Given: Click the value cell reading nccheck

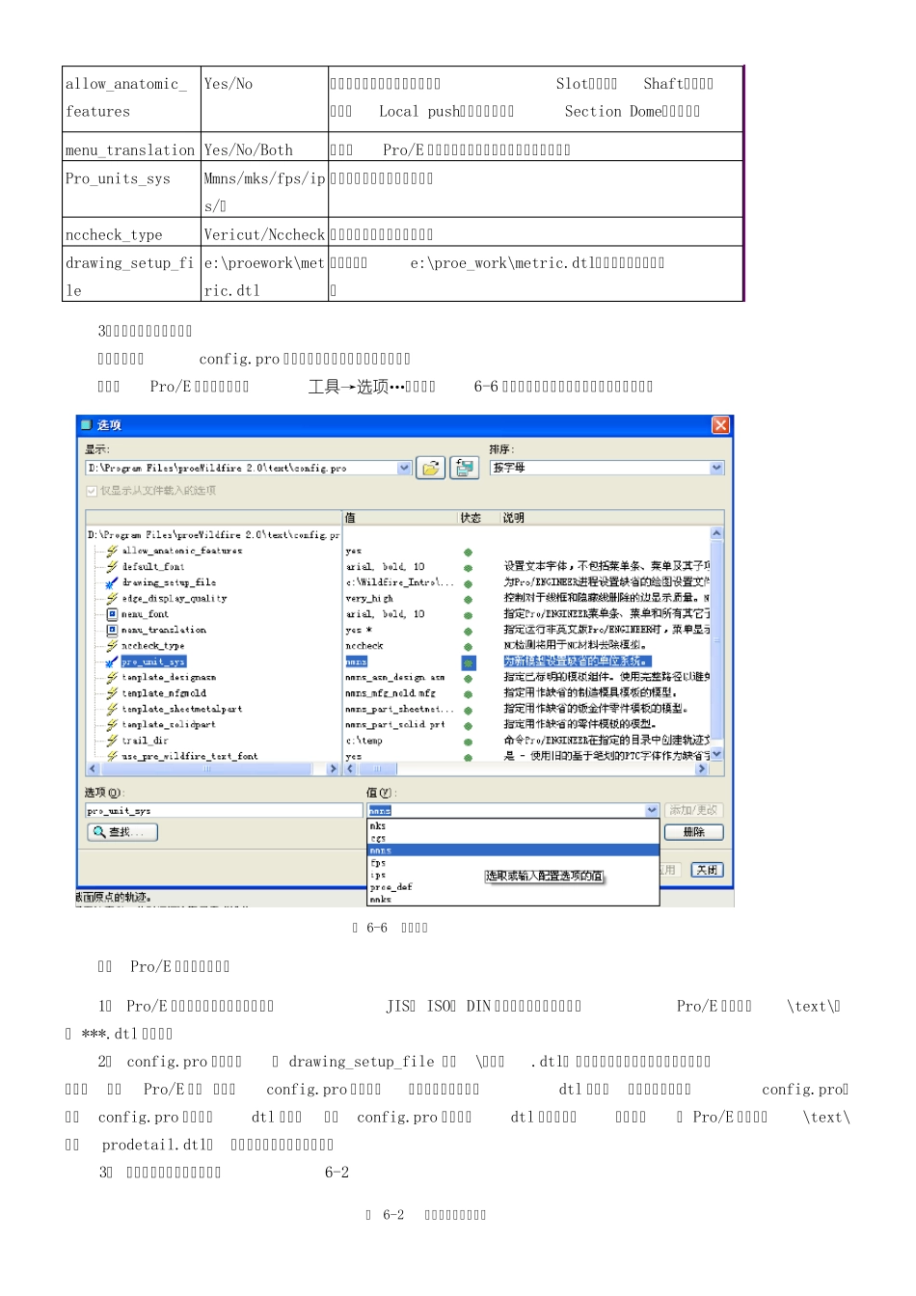Looking at the screenshot, I should (364, 646).
